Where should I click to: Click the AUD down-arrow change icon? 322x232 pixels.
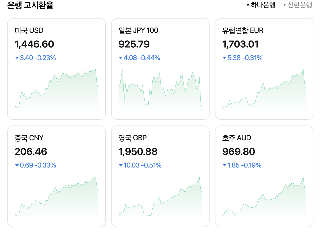225,165
